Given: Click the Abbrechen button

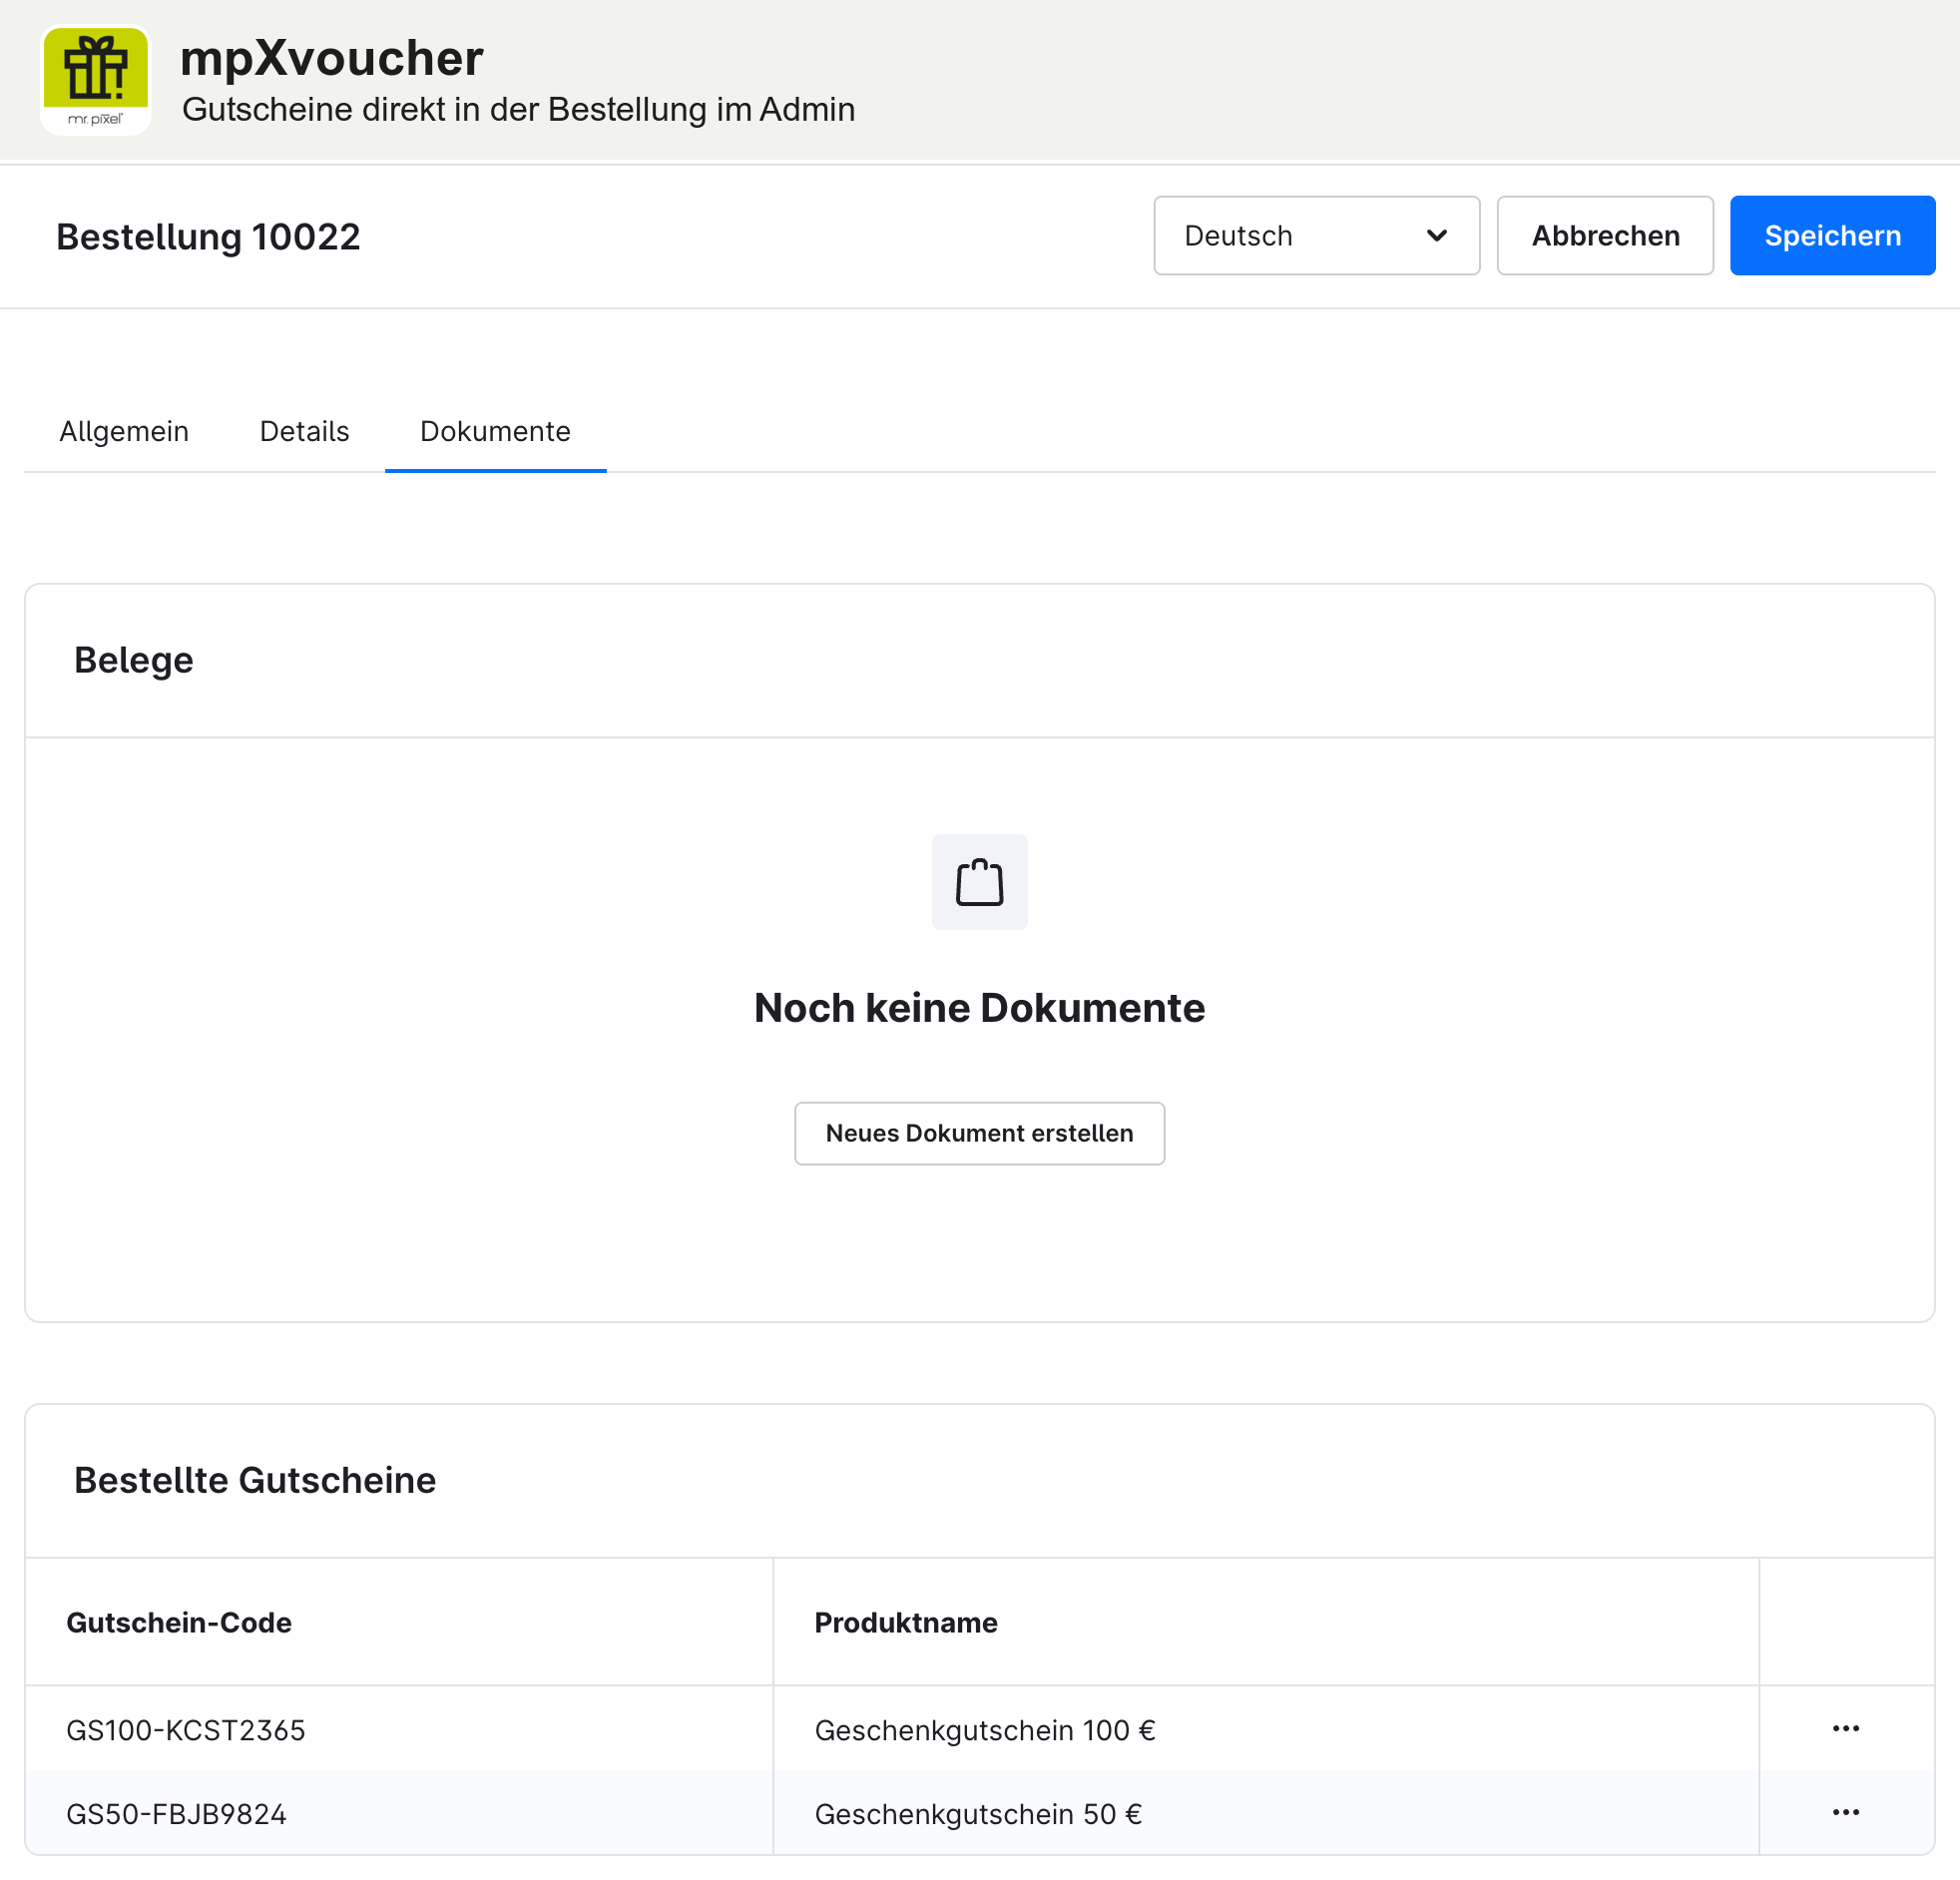Looking at the screenshot, I should [x=1605, y=236].
